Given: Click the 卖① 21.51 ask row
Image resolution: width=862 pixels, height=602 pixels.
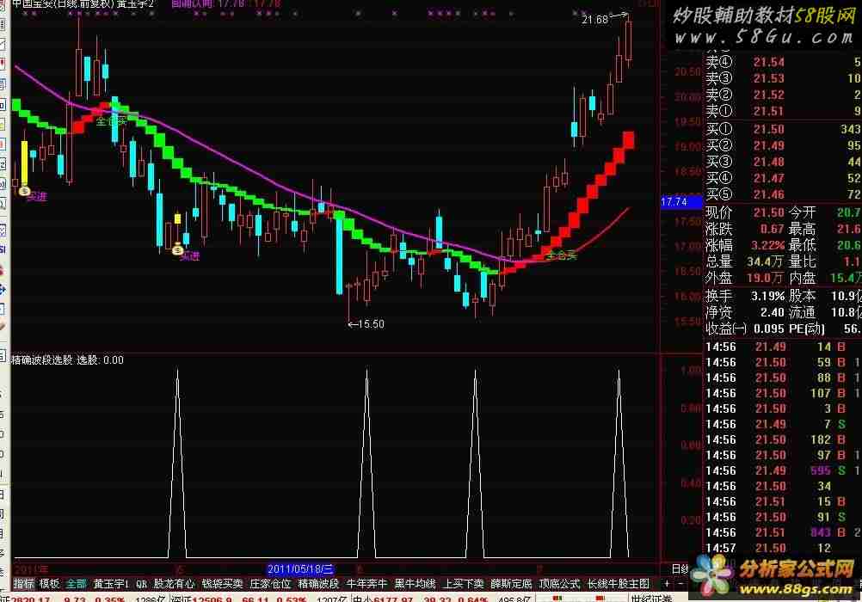Looking at the screenshot, I should (784, 111).
